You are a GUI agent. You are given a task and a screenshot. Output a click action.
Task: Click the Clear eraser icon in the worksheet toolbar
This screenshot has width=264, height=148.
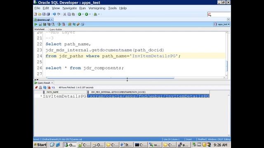(x=78, y=24)
